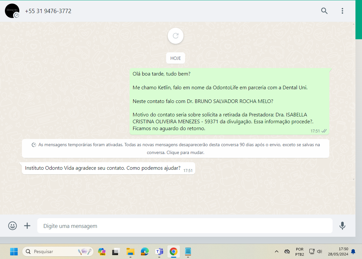Open the notifications bell
This screenshot has height=259, width=362.
(x=353, y=251)
